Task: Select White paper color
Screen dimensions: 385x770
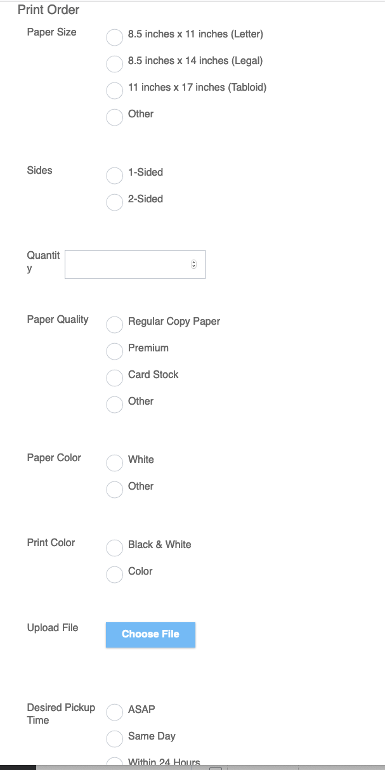Action: (x=114, y=463)
